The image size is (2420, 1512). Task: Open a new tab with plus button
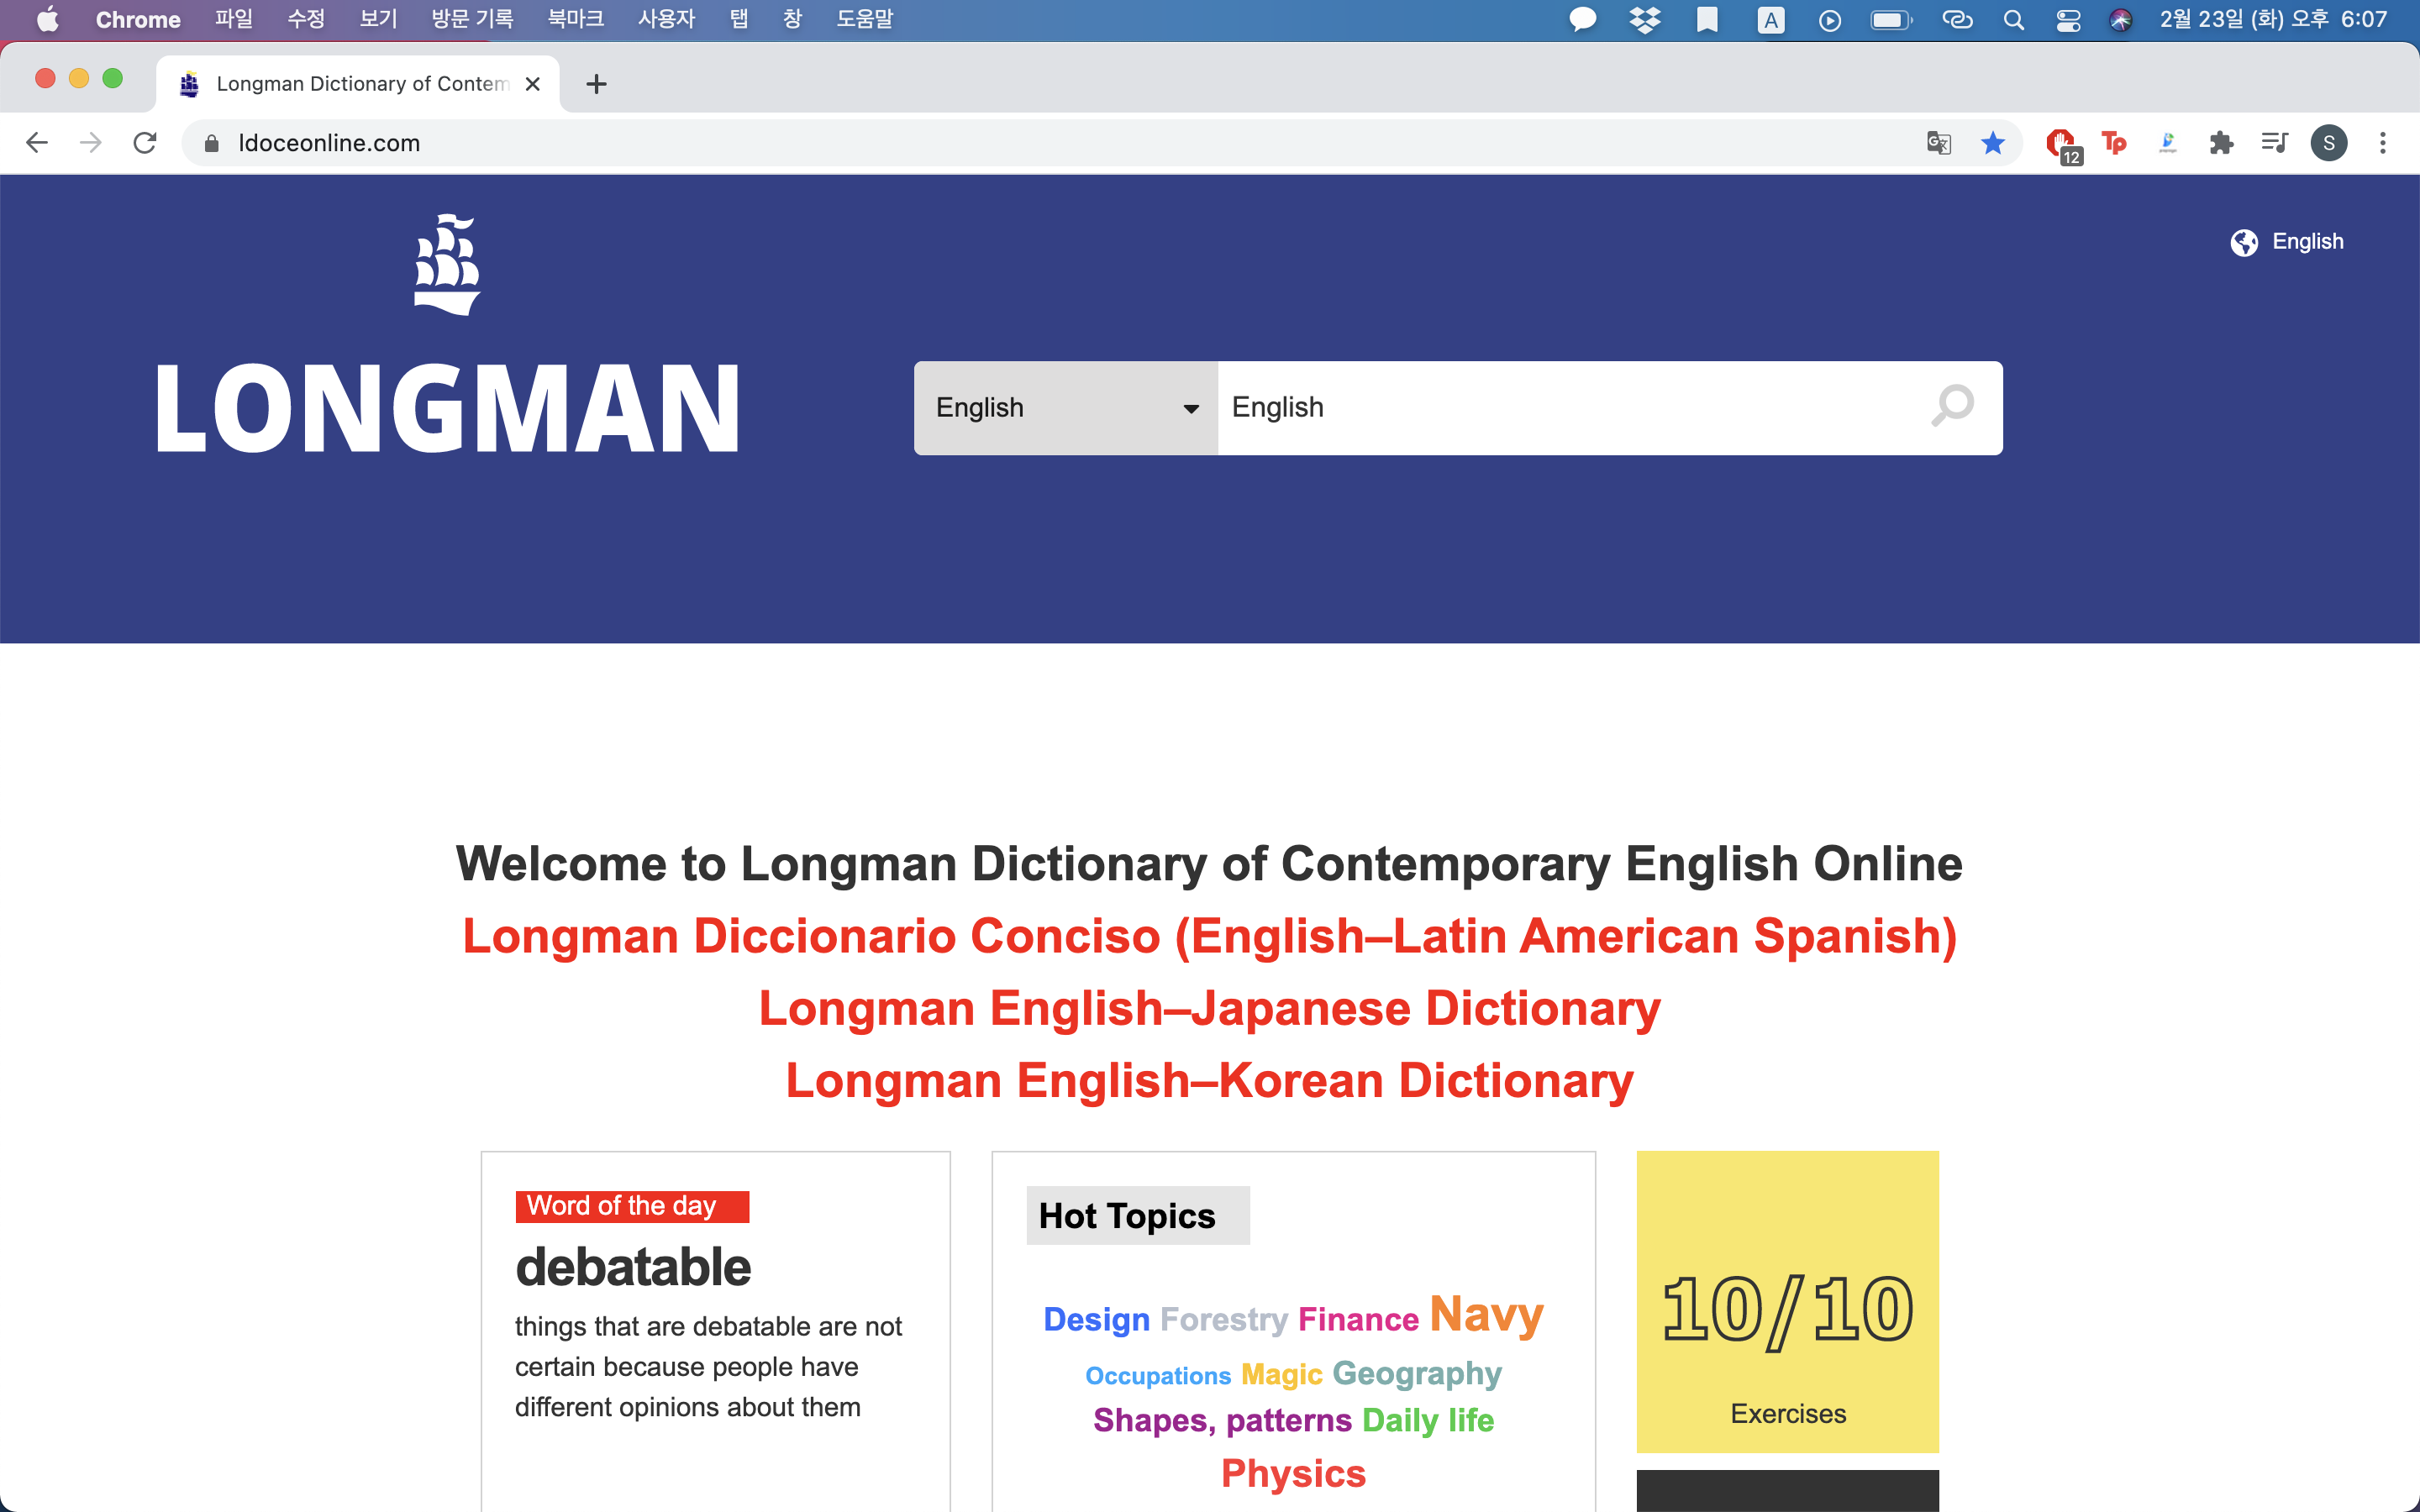(596, 84)
